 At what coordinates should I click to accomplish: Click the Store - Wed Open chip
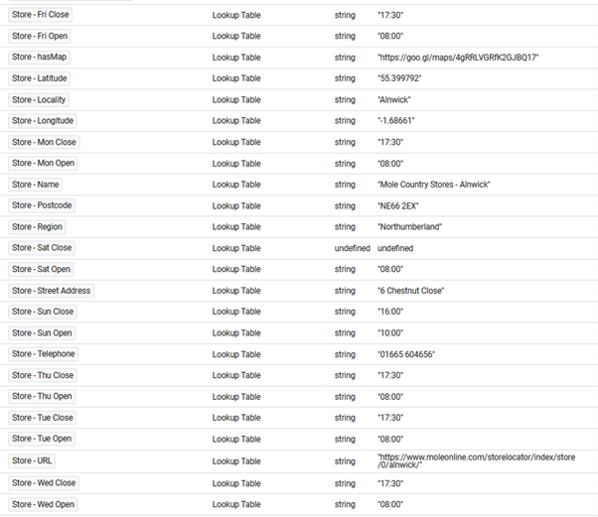click(43, 504)
